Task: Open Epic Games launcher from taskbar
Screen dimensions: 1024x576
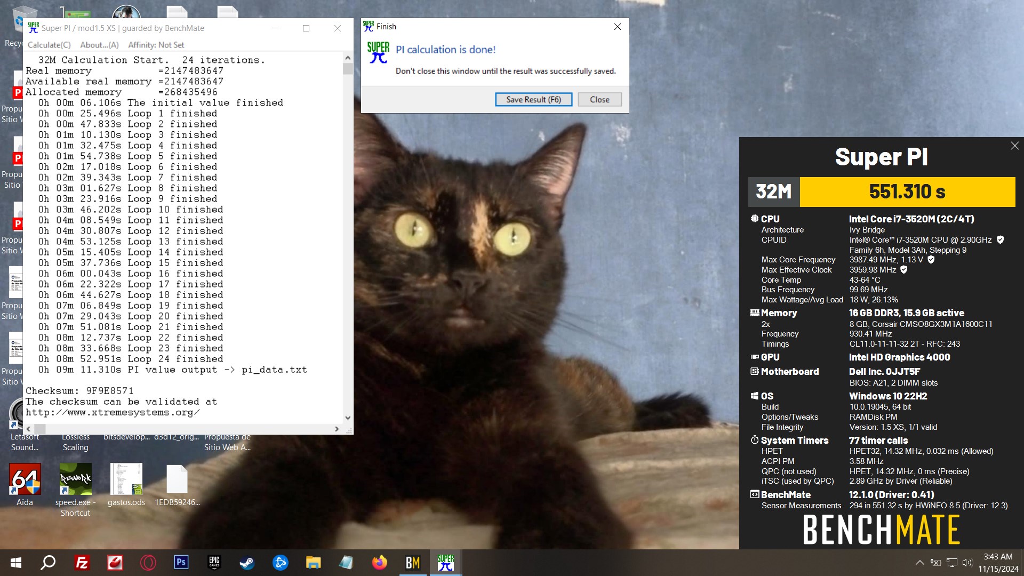Action: [214, 563]
